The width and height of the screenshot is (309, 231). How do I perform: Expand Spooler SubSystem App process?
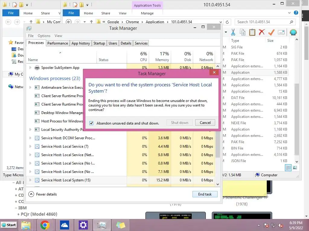pos(30,68)
